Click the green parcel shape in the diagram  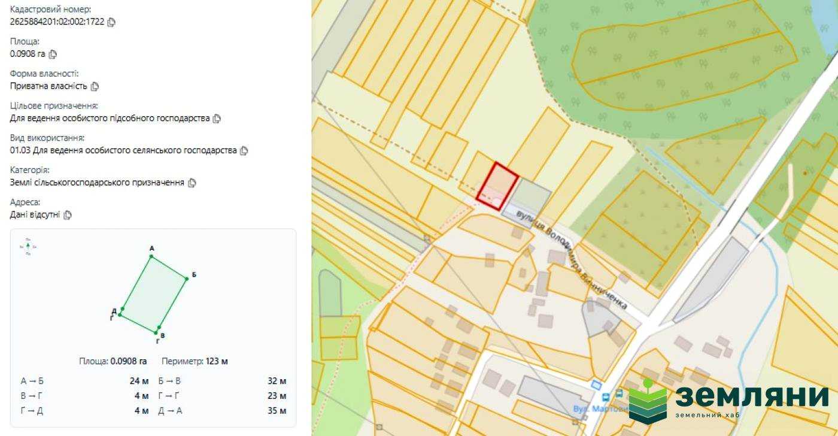point(153,293)
